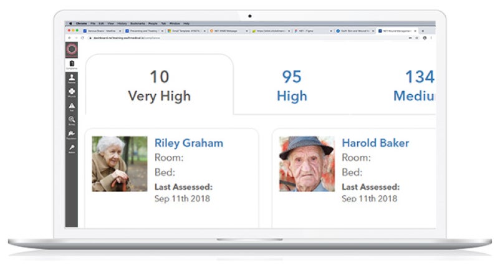Image resolution: width=500 pixels, height=270 pixels.
Task: Click Riley Graham's photo thumbnail
Action: point(120,164)
